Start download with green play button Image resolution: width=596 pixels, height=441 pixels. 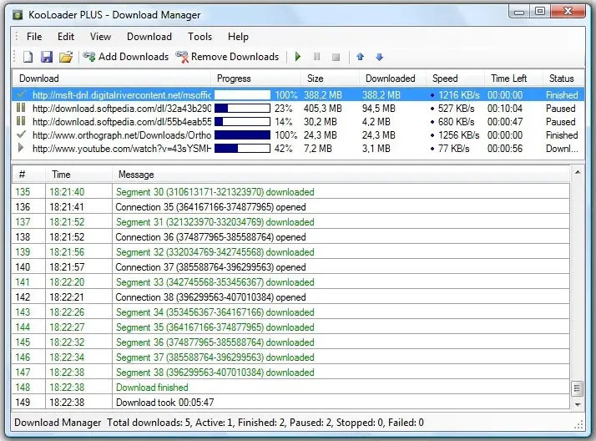[x=298, y=57]
